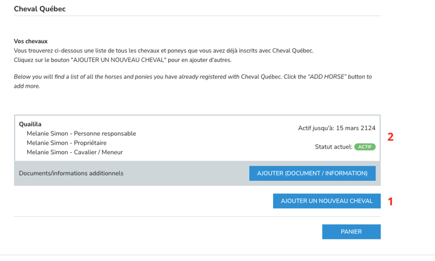Select the horse name Quailila
Image resolution: width=435 pixels, height=261 pixels.
coord(30,124)
